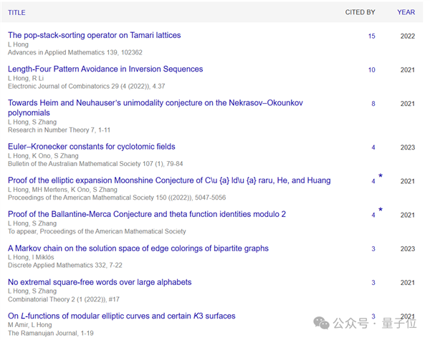Screen dimensions: 430x340
Task: View the 3 citations of the Markov chain paper
Action: coord(373,249)
